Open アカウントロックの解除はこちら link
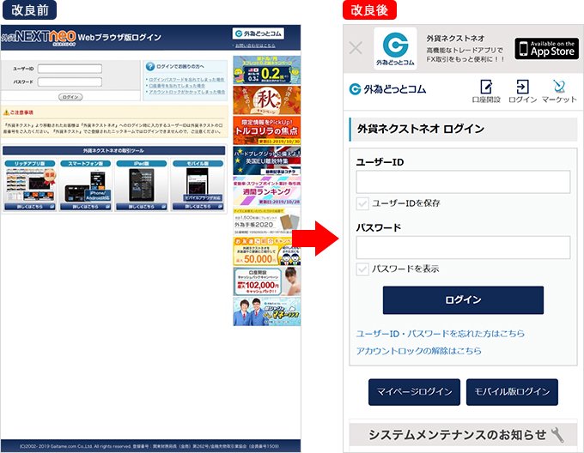This screenshot has height=453, width=584. click(x=418, y=351)
